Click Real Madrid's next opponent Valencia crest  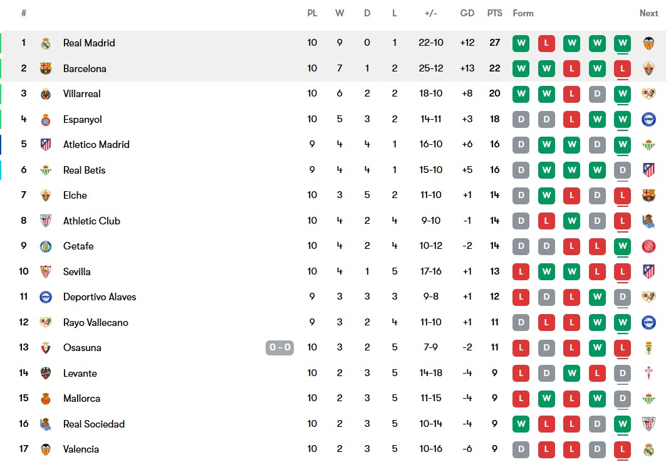648,43
